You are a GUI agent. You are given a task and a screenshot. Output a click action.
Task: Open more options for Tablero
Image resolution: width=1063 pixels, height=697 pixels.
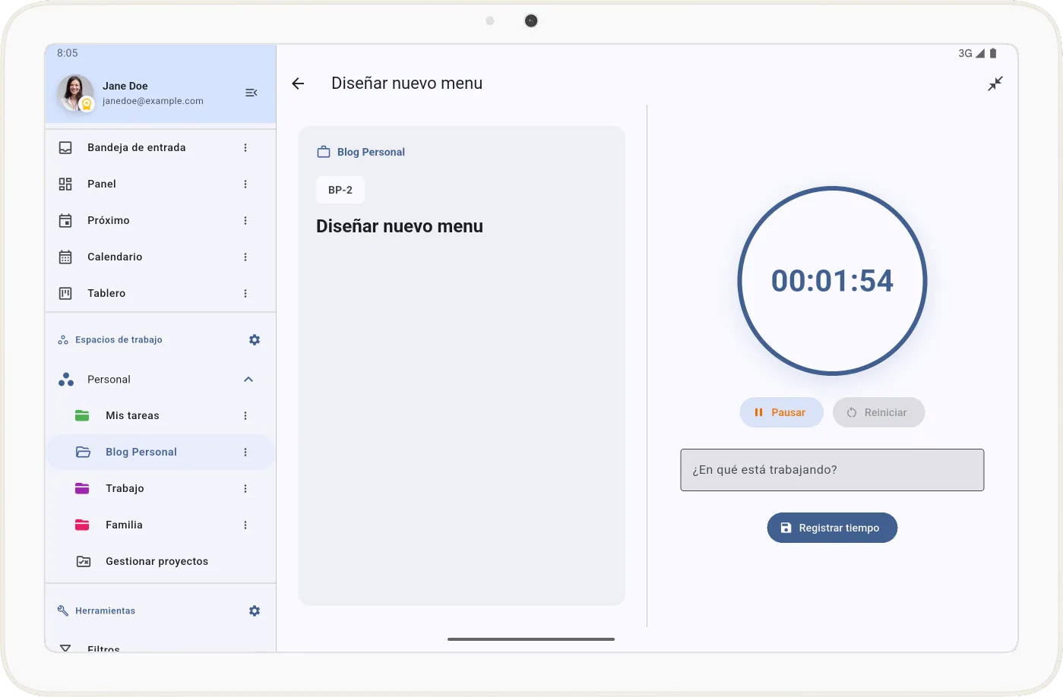coord(245,293)
